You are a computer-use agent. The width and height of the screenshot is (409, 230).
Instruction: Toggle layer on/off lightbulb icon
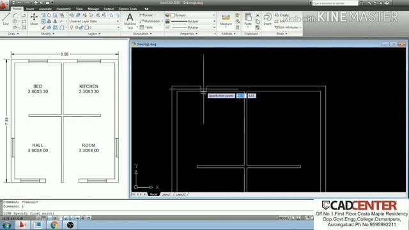pyautogui.click(x=72, y=27)
